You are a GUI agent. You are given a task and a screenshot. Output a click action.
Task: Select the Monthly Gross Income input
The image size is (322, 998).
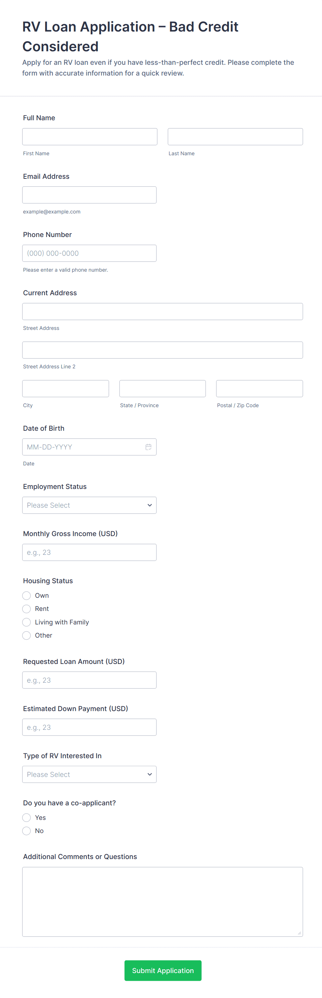[89, 552]
